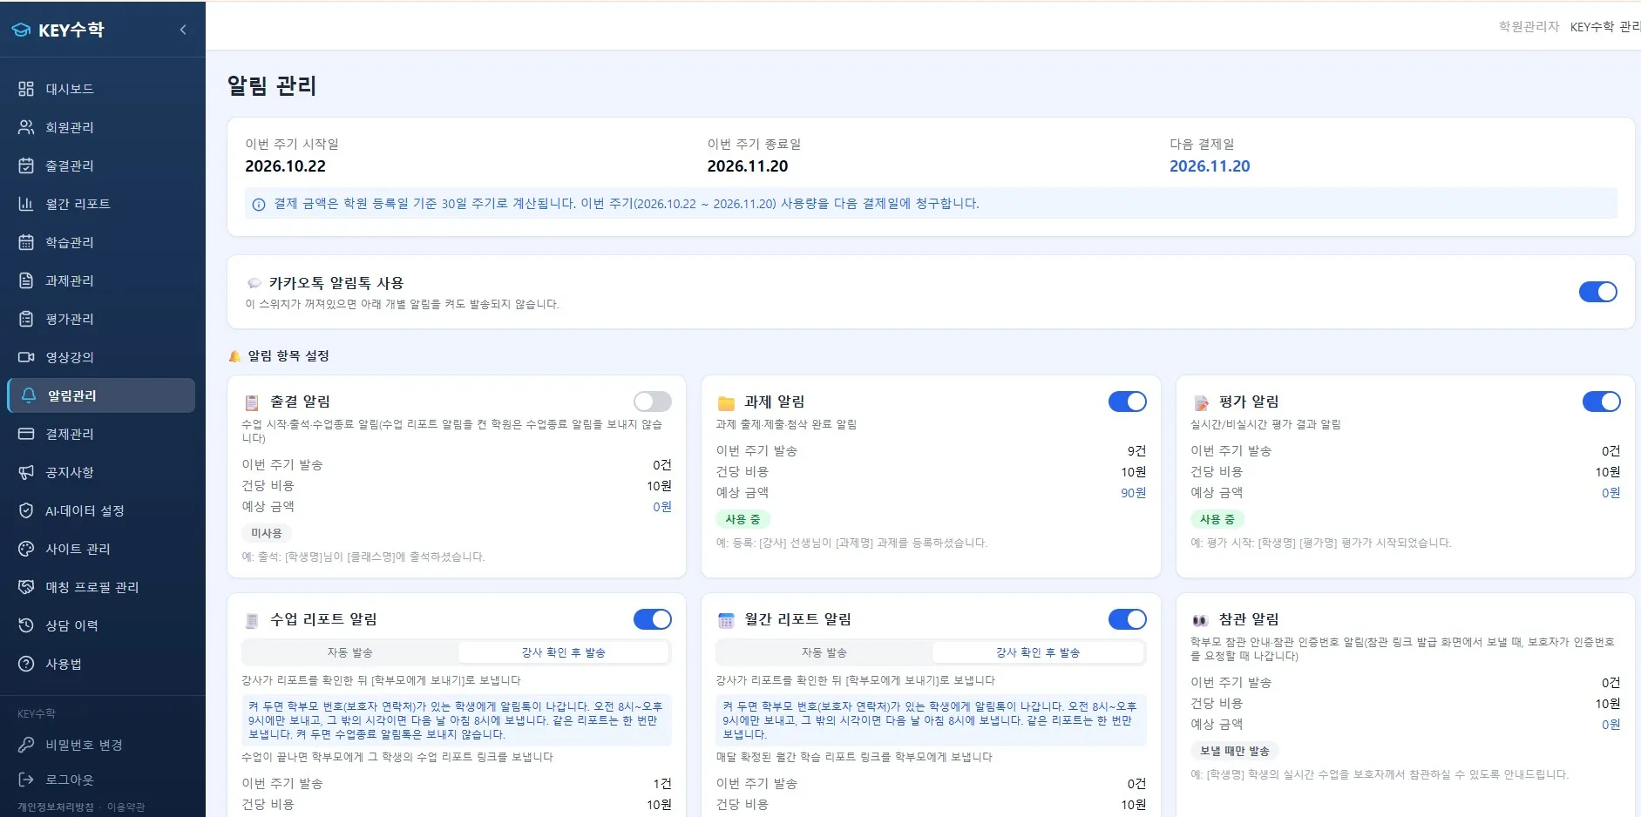Open AI·데이터 설정 shield icon
Screen dimensions: 1641x817
pos(26,510)
